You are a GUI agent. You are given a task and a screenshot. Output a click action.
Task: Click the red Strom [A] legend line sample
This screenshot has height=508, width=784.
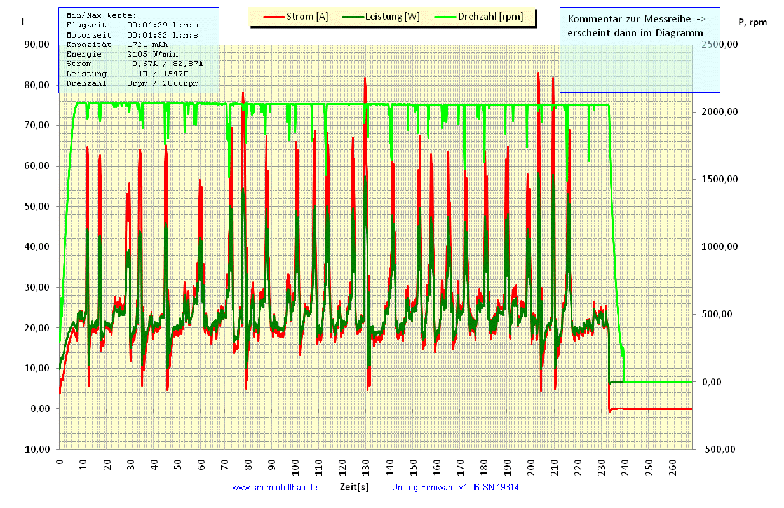coord(275,17)
